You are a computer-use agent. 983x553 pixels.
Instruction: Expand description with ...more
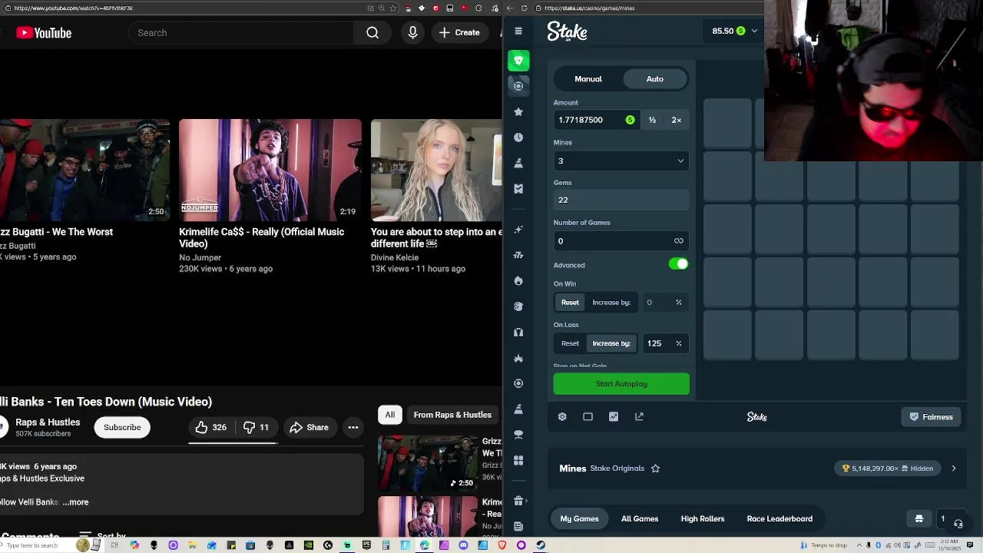point(75,502)
